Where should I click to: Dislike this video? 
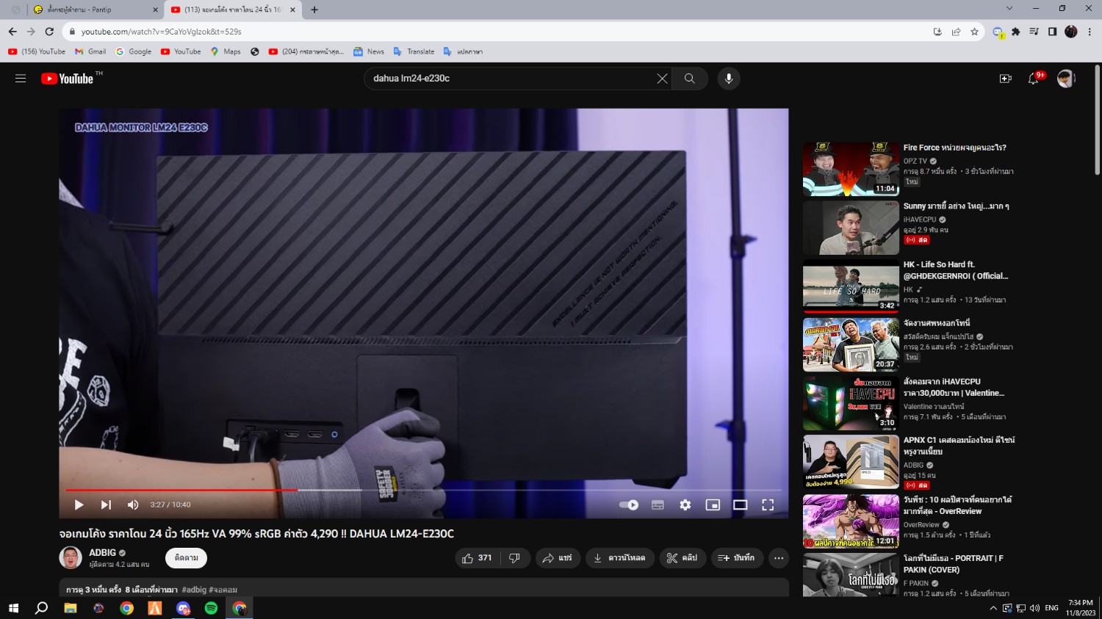tap(515, 558)
